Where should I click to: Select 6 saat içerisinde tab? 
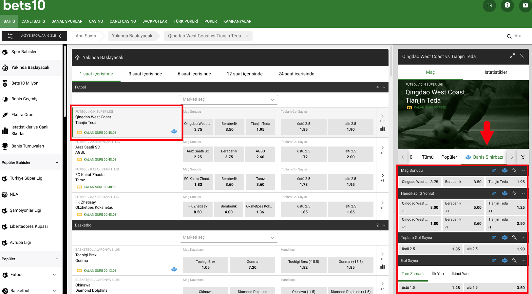point(194,74)
